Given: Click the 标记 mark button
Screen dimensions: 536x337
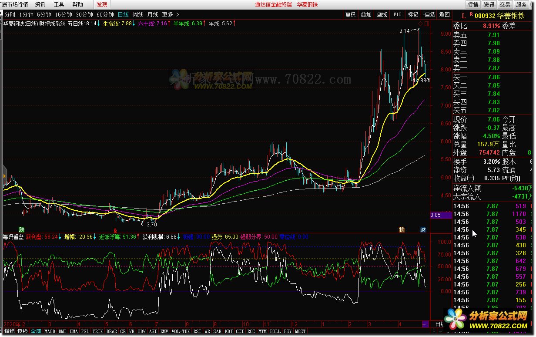Looking at the screenshot, I should tap(413, 14).
